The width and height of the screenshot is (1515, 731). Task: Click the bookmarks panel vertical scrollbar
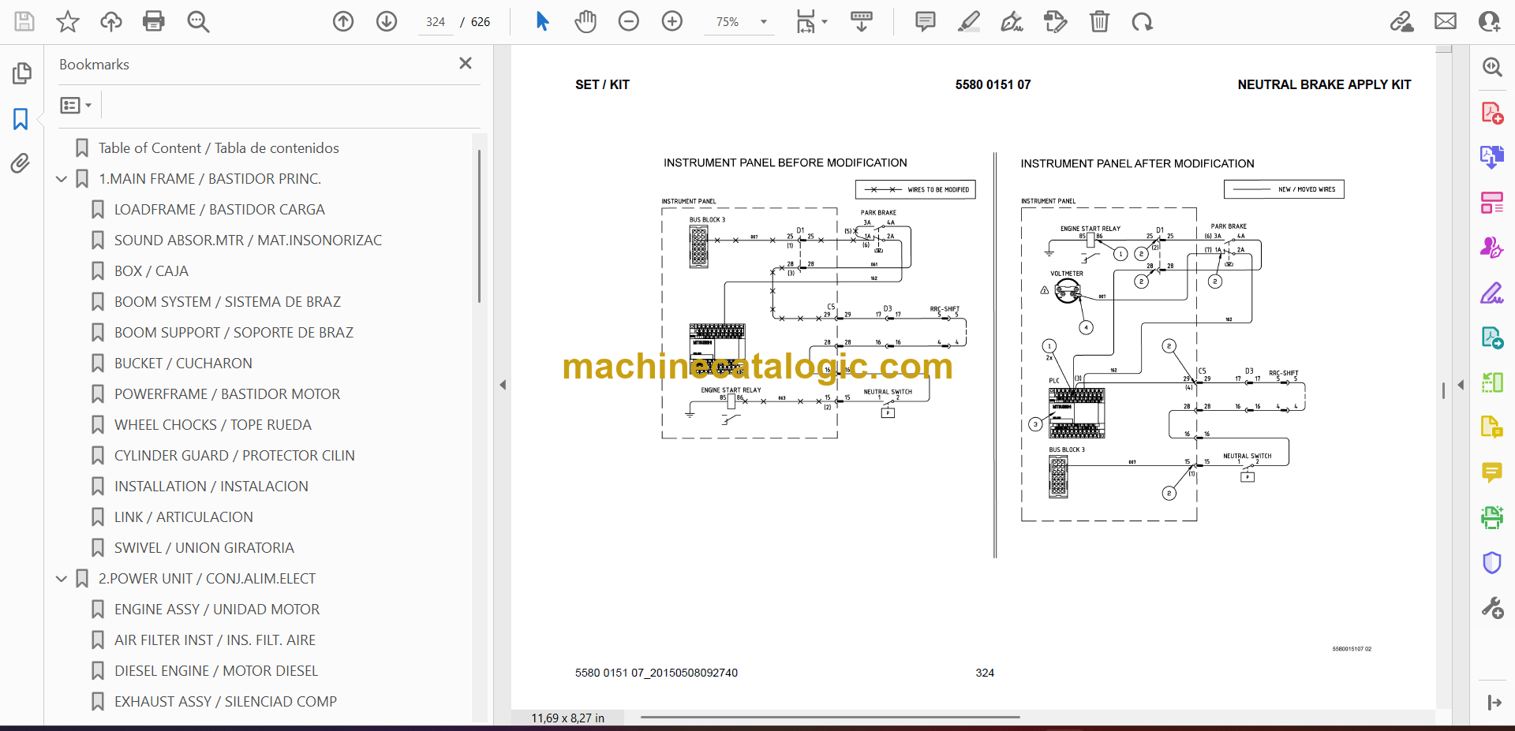(x=479, y=227)
